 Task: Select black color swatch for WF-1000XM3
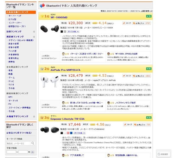[62, 32]
